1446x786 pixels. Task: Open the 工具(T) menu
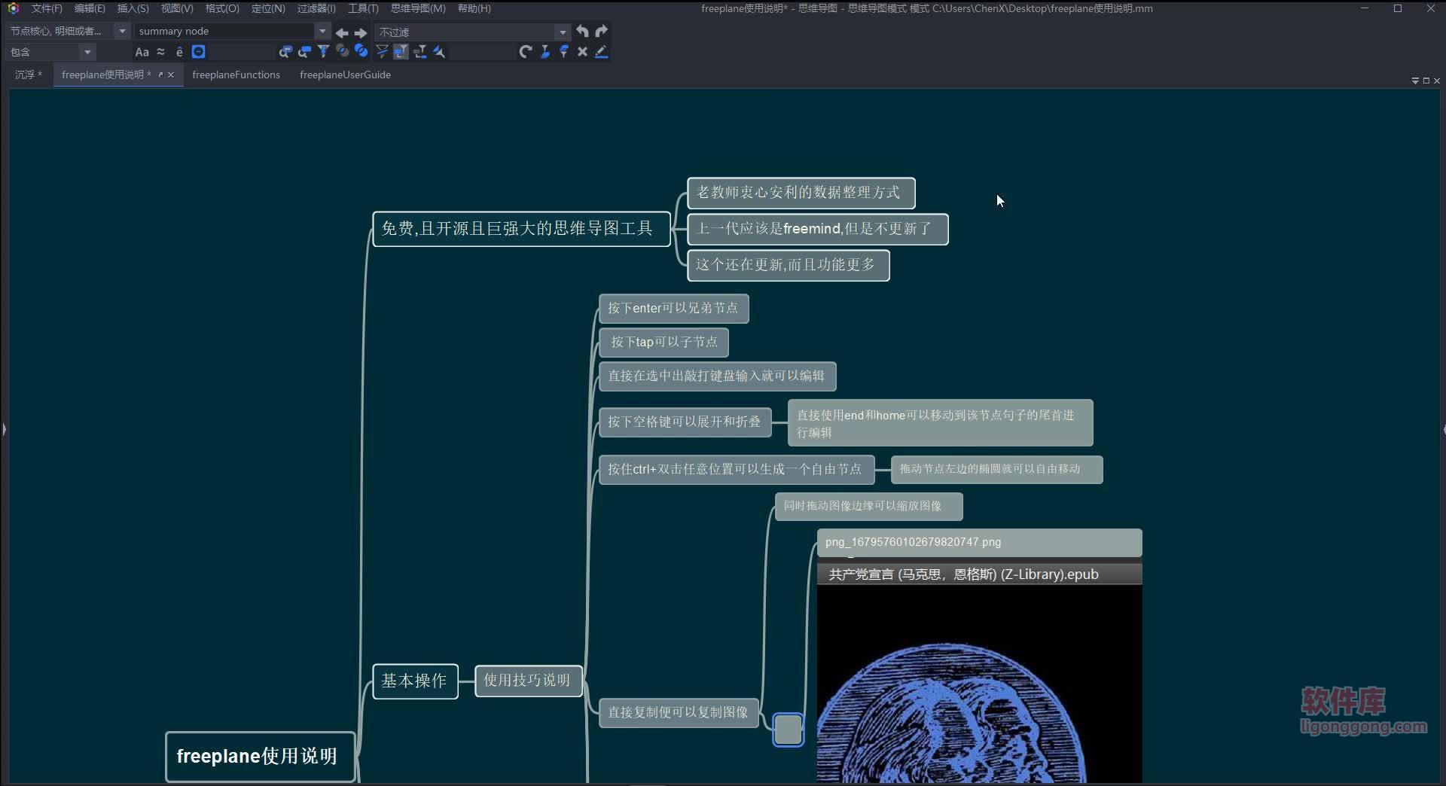363,8
